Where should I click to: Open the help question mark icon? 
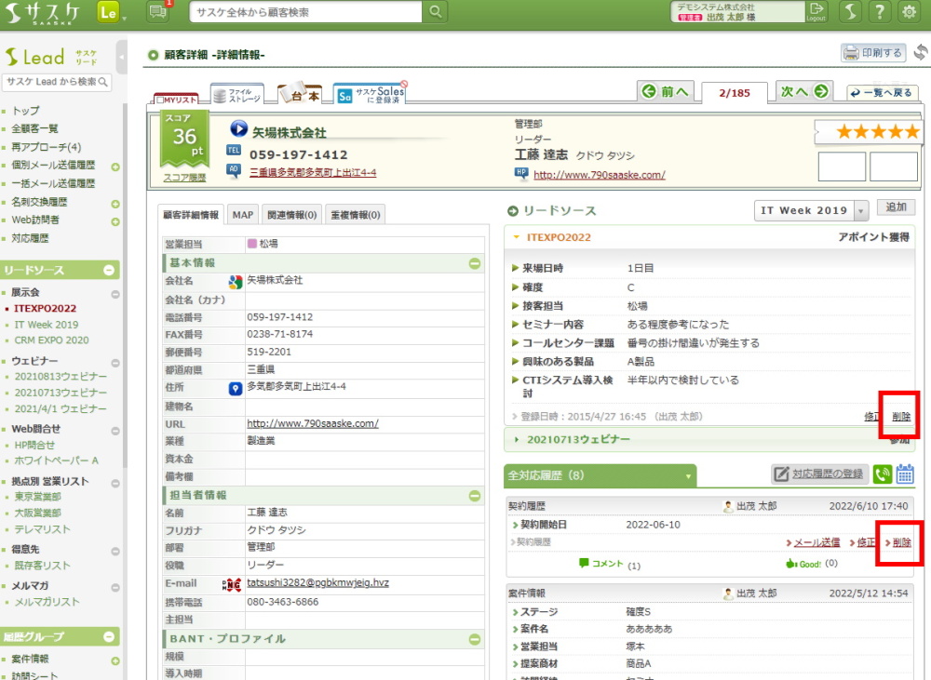[x=879, y=12]
